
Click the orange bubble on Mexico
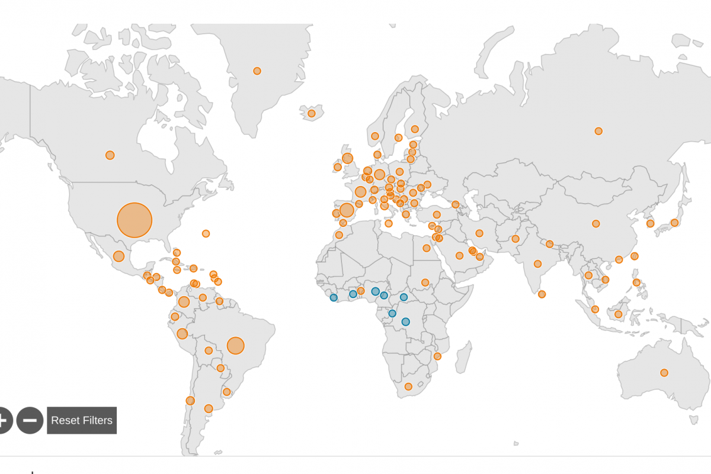[118, 257]
